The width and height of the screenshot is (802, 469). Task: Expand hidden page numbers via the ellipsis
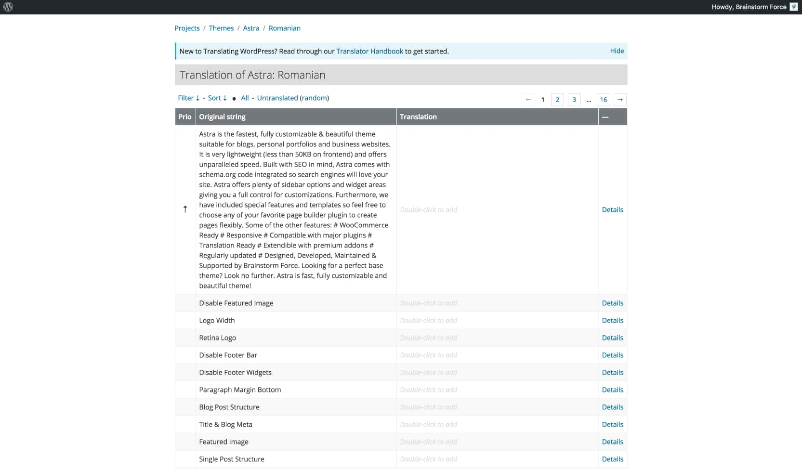(x=589, y=100)
